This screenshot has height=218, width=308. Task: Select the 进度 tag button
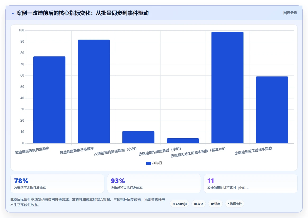coord(215,204)
